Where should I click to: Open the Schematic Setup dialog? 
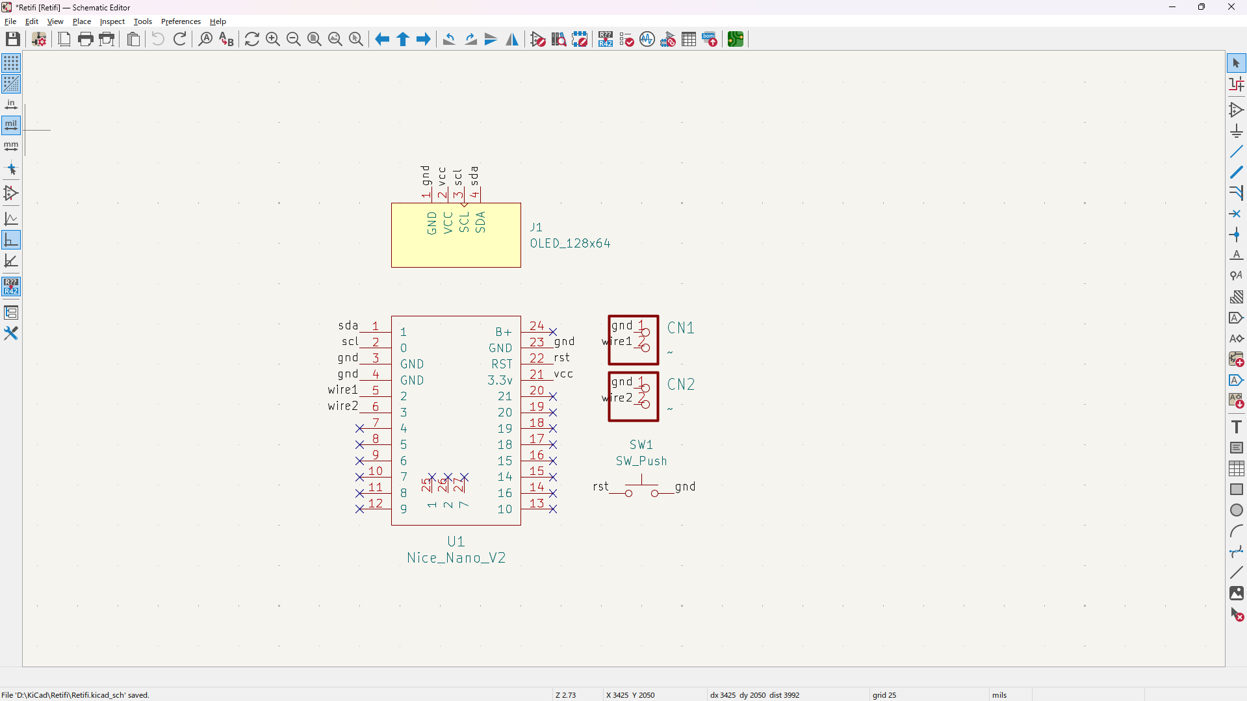tap(39, 40)
